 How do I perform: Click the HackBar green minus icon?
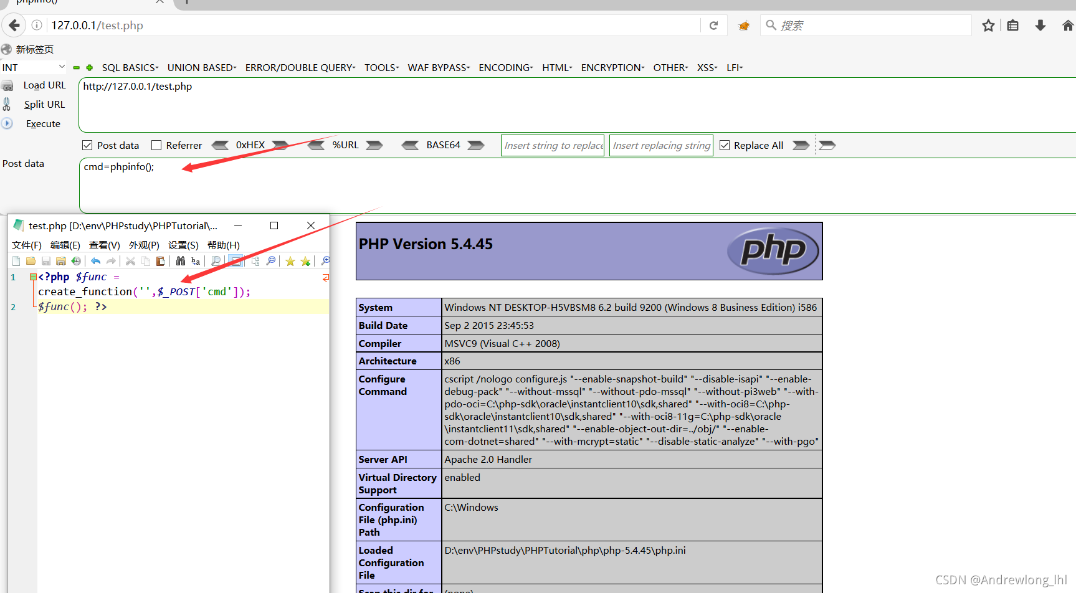77,67
